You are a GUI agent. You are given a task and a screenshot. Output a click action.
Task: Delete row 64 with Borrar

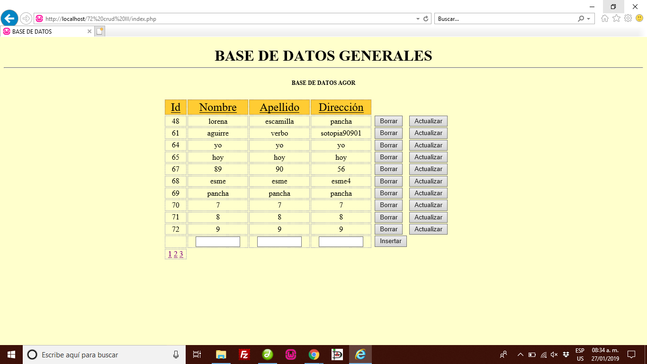coord(388,146)
